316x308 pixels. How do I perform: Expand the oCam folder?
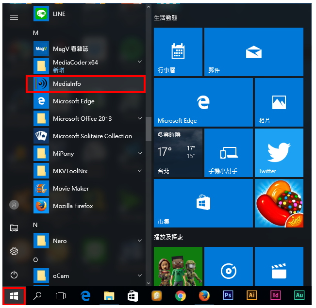point(140,276)
